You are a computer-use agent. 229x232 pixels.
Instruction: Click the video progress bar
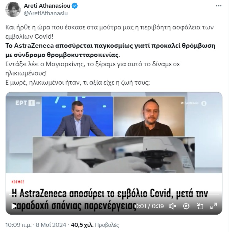pos(114,195)
